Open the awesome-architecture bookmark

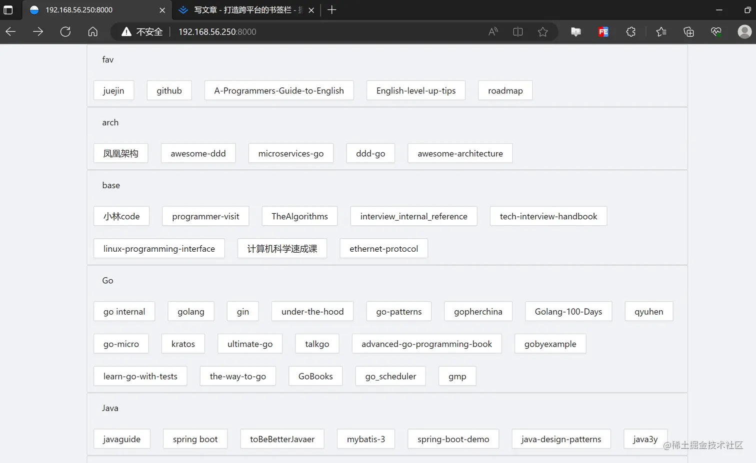(x=460, y=153)
